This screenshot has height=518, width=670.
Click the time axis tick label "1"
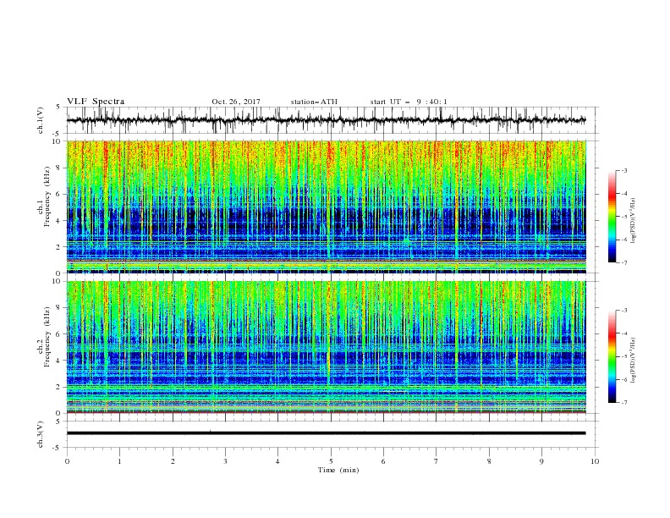point(120,461)
